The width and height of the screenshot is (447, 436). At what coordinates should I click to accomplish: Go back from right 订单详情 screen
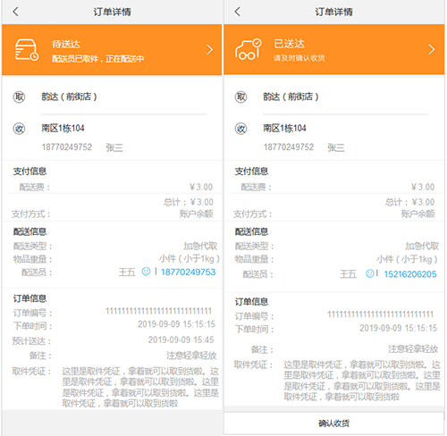coord(237,12)
